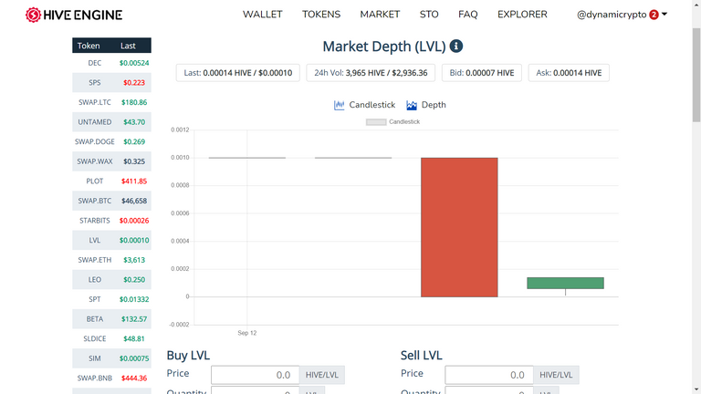Click the Hive Engine logo
Viewport: 701px width, 394px height.
(x=74, y=15)
